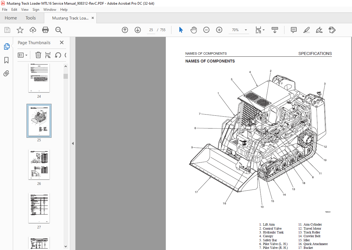
Task: Open the Edit menu
Action: click(x=14, y=10)
